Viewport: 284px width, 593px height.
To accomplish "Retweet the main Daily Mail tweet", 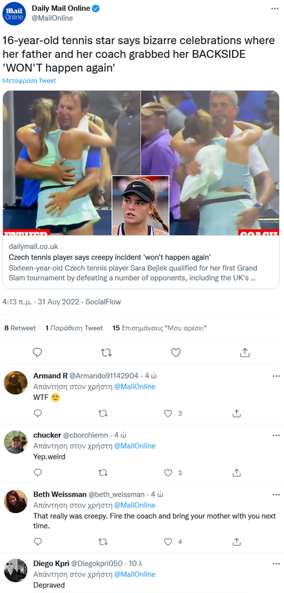I will coord(106,352).
